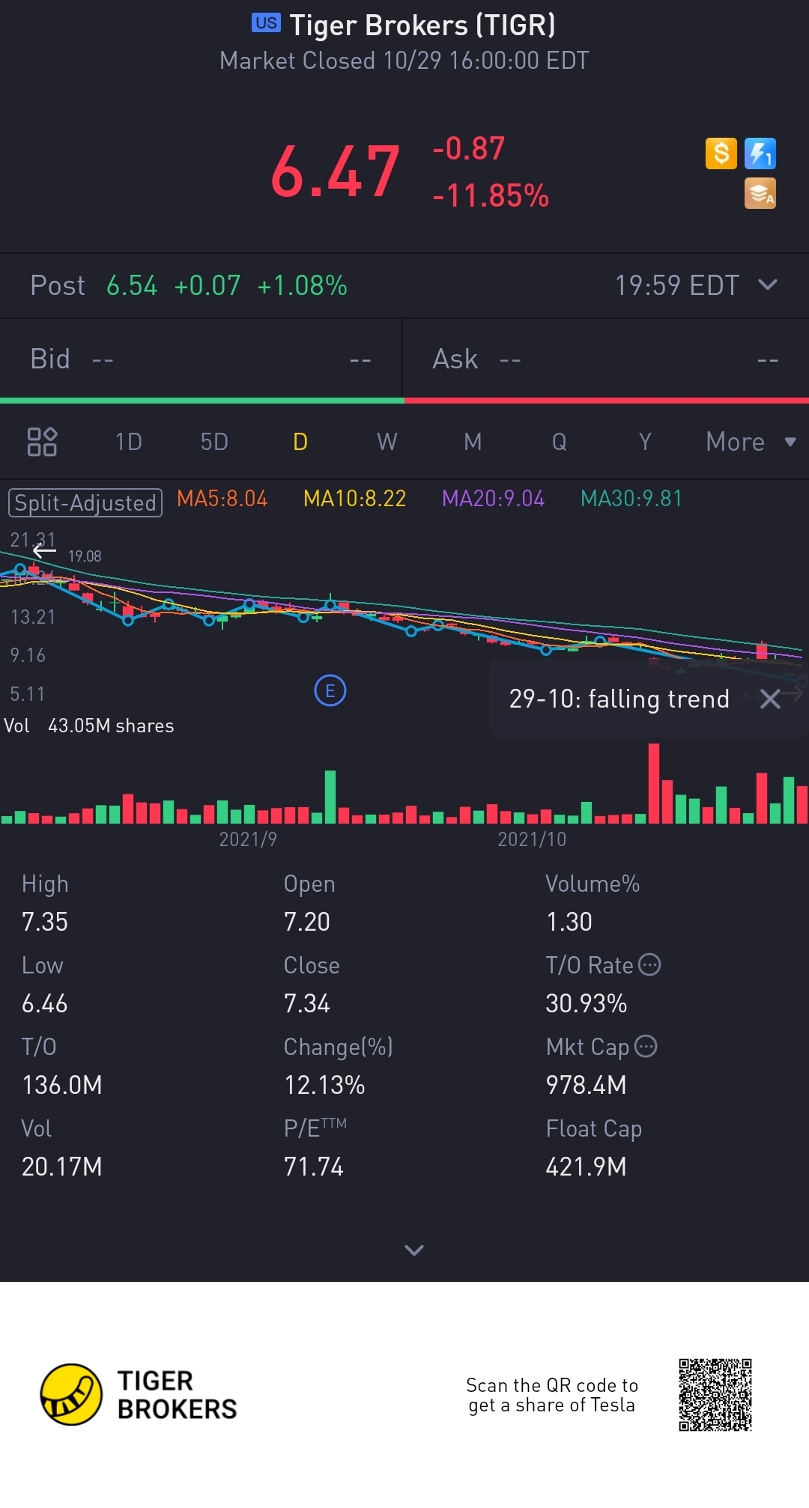The width and height of the screenshot is (809, 1508).
Task: Select the M monthly chart tab
Action: click(x=473, y=442)
